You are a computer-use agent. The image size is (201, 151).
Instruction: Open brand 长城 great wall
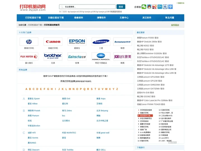[x=103, y=133]
